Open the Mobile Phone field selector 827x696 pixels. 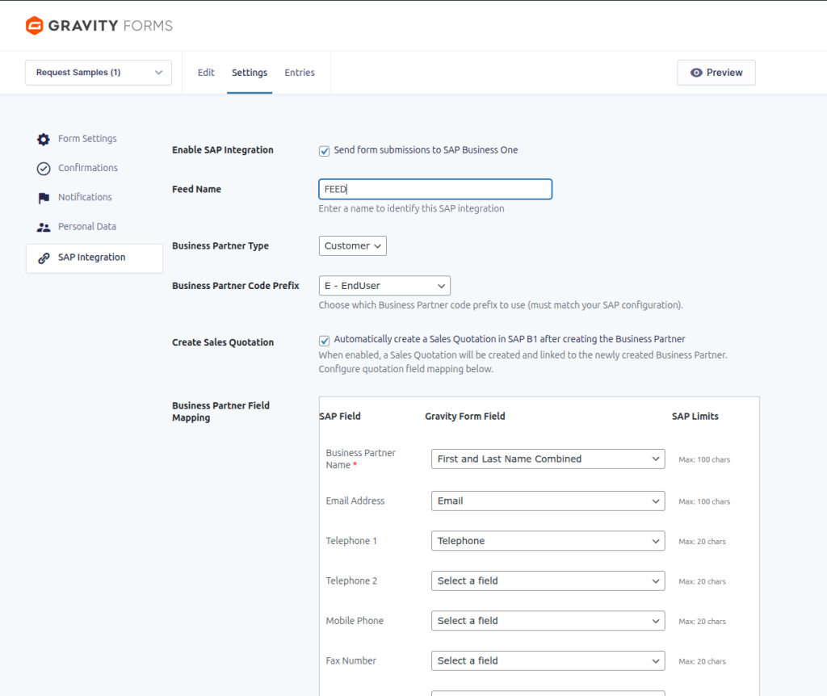pyautogui.click(x=548, y=620)
